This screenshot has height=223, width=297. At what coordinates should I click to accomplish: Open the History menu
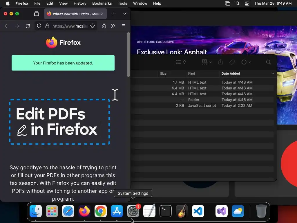tap(80, 3)
